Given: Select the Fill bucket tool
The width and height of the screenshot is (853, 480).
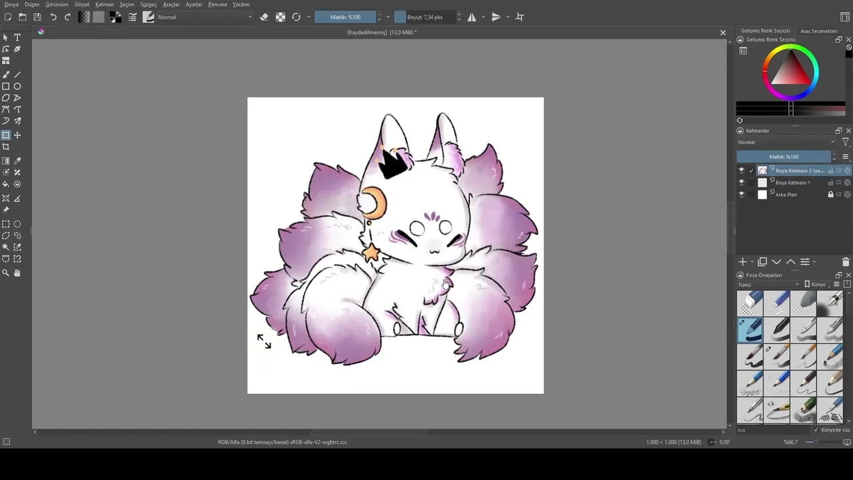Looking at the screenshot, I should click(x=6, y=184).
